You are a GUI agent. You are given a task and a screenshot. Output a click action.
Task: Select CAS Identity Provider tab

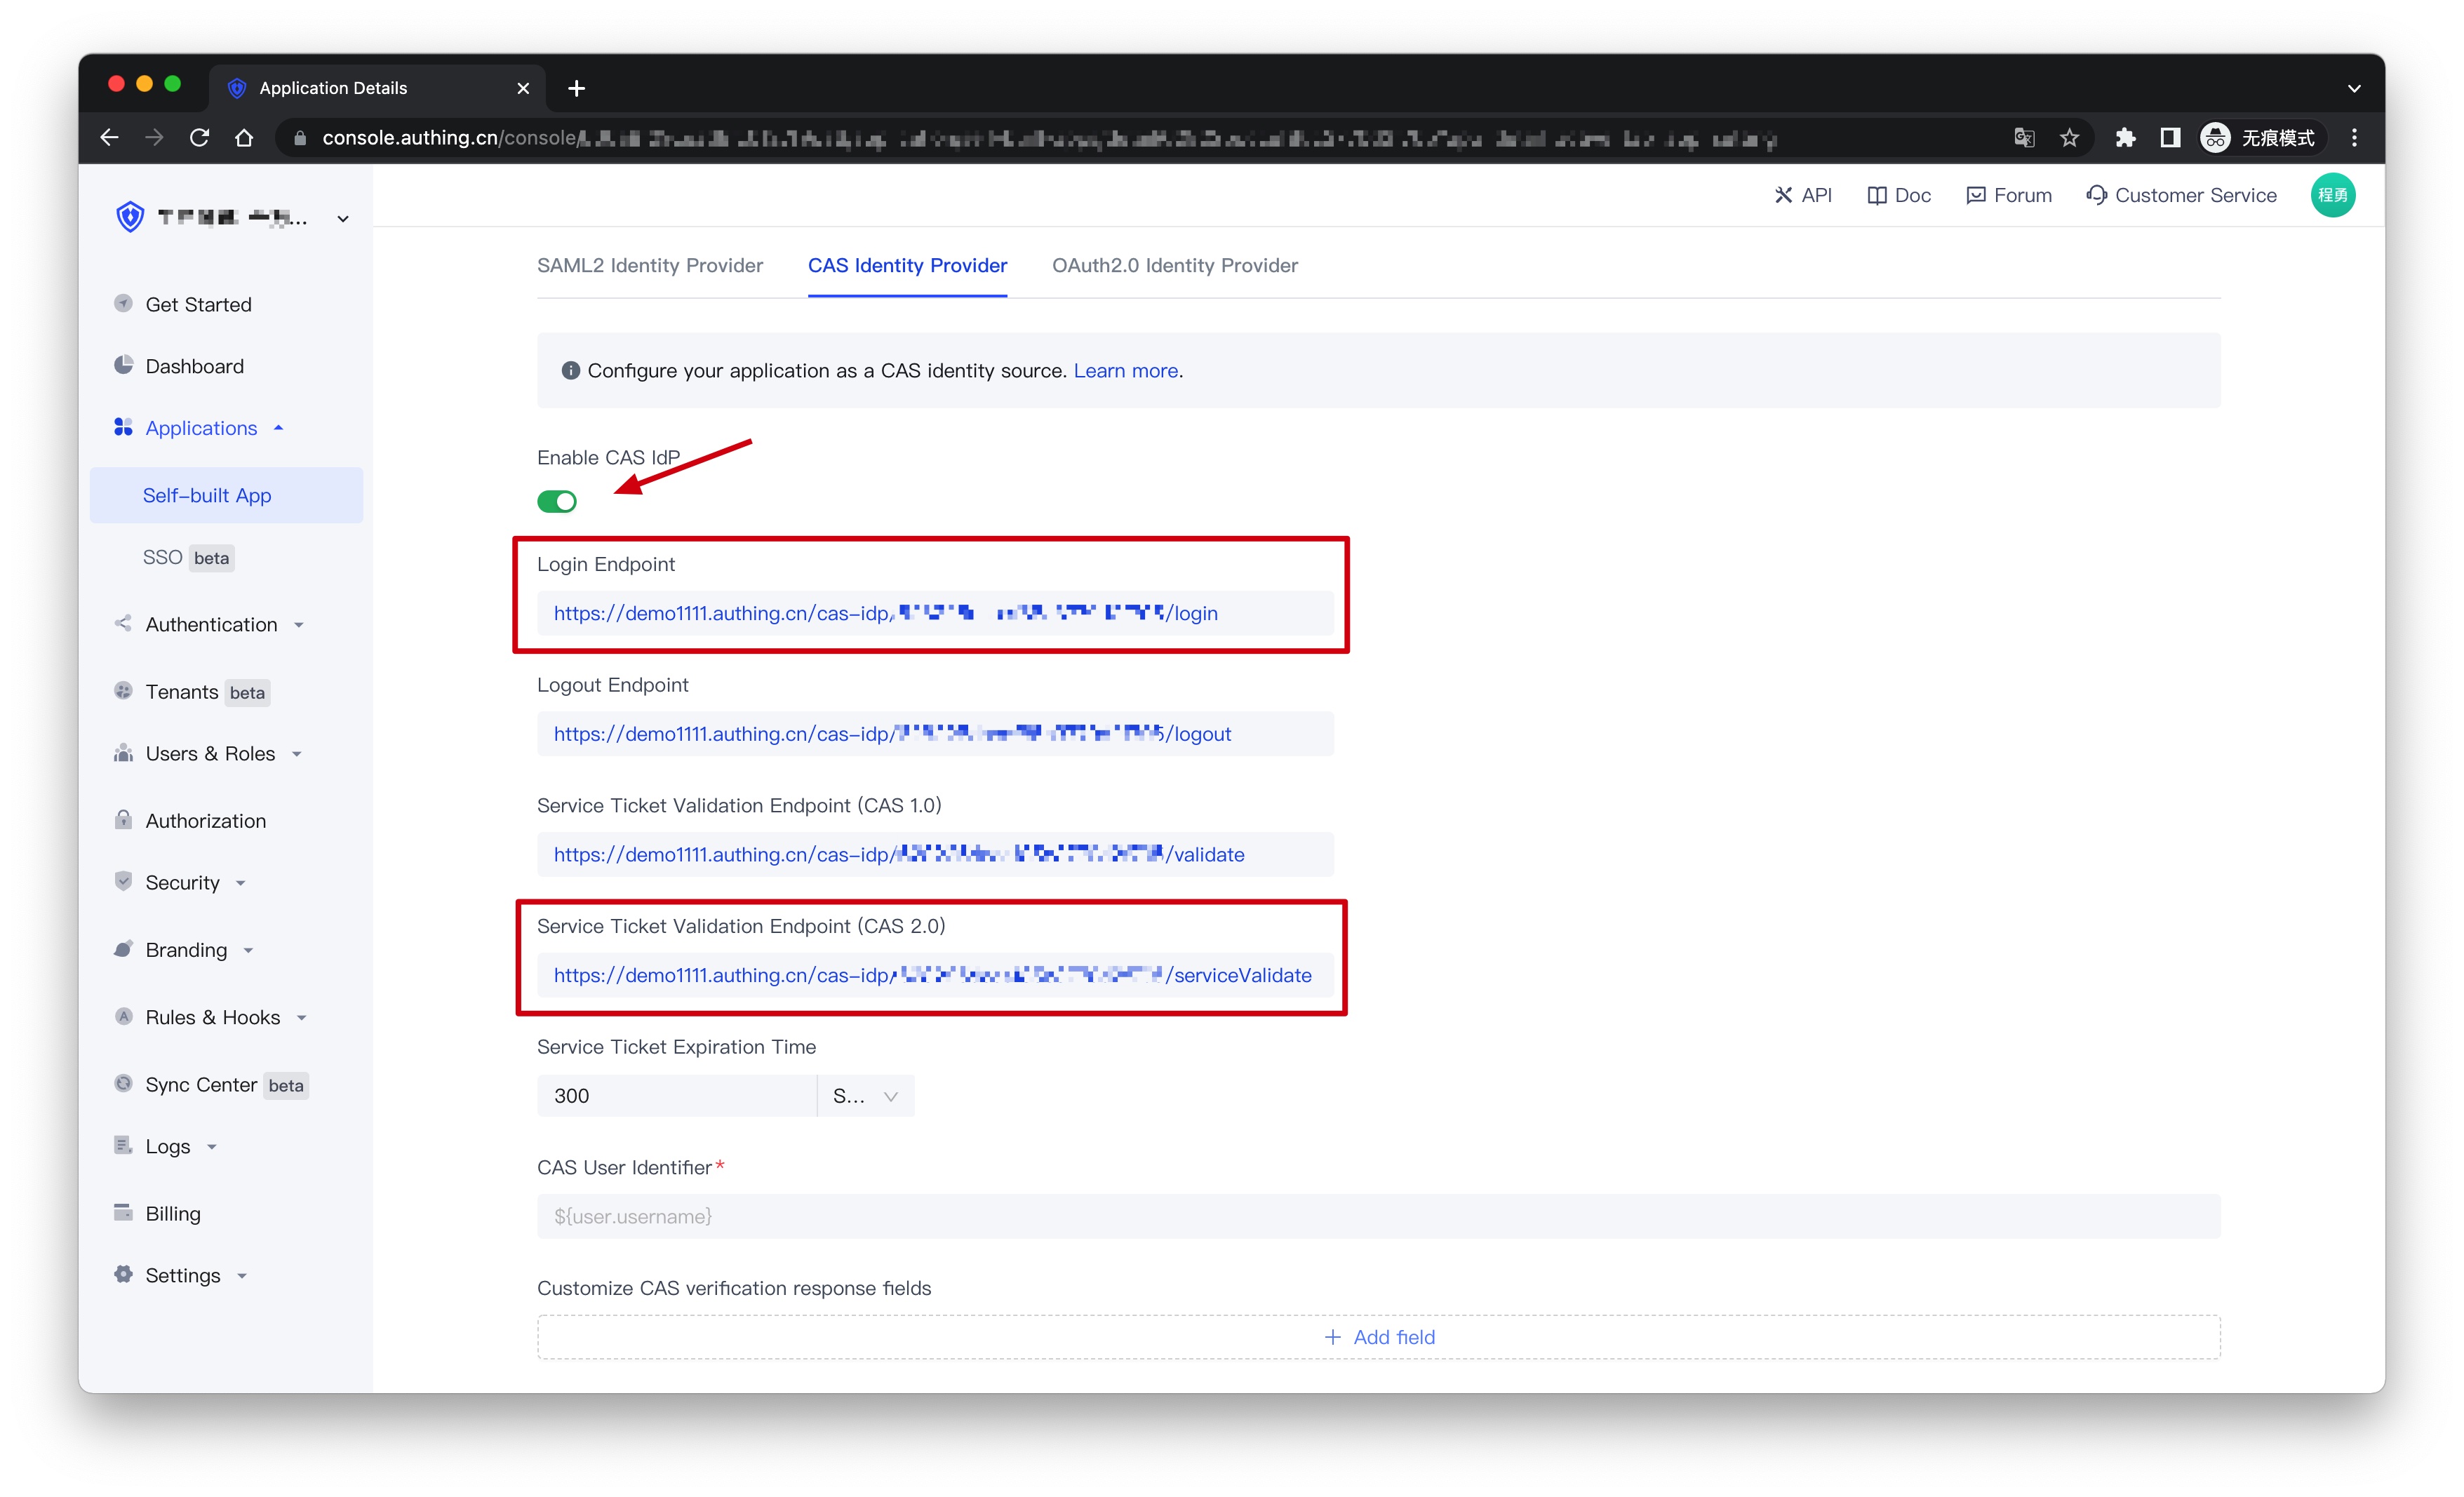pos(907,265)
